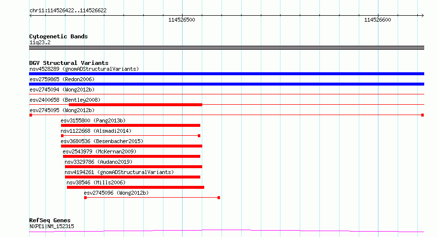The width and height of the screenshot is (438, 237).
Task: Click the right arrow end of ruler
Action: point(422,16)
